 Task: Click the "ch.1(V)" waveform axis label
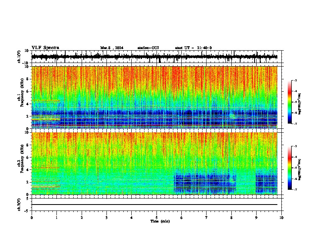pos(19,57)
